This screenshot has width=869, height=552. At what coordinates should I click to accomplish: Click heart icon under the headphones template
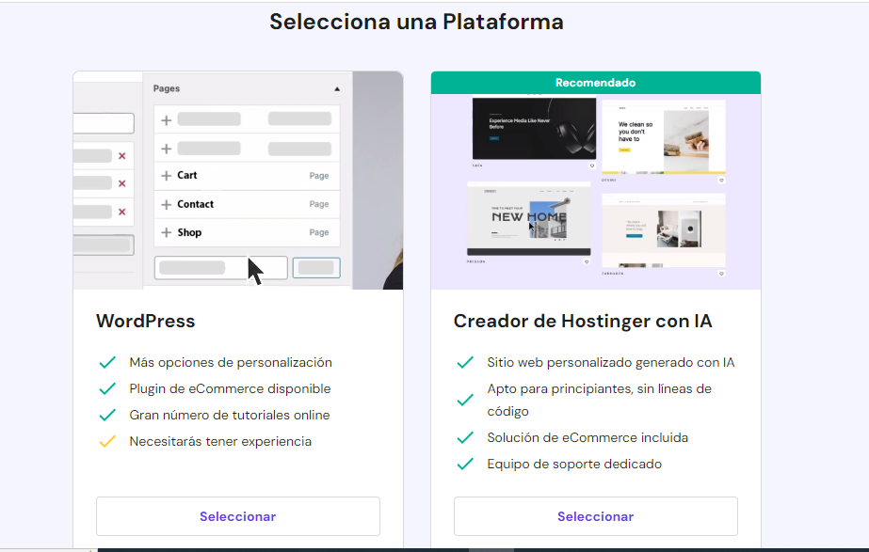[592, 166]
